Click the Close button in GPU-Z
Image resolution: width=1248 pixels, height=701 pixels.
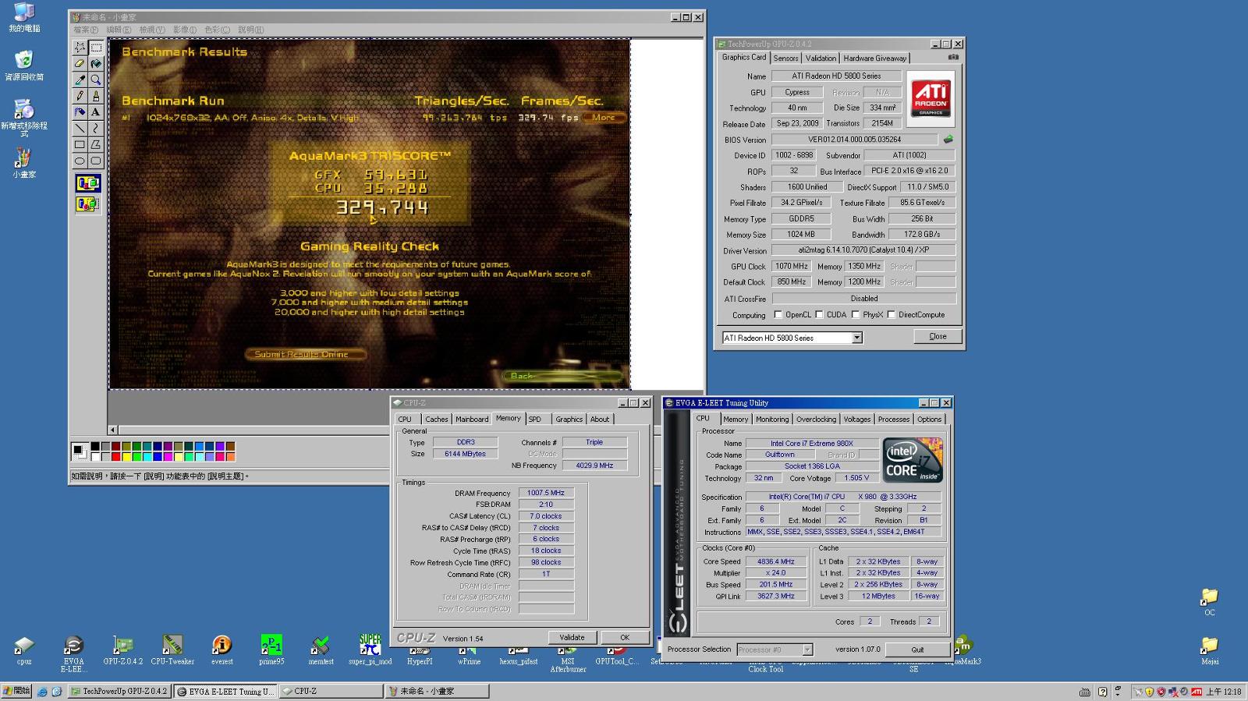(x=938, y=337)
